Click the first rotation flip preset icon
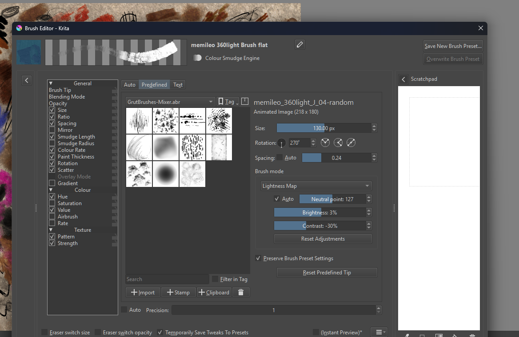 [x=325, y=143]
